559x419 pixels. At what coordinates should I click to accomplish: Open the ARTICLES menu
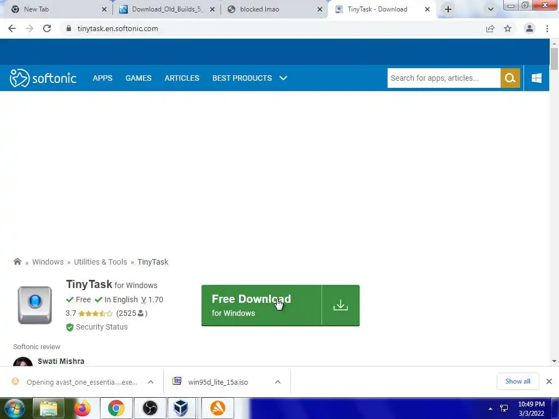coord(182,78)
